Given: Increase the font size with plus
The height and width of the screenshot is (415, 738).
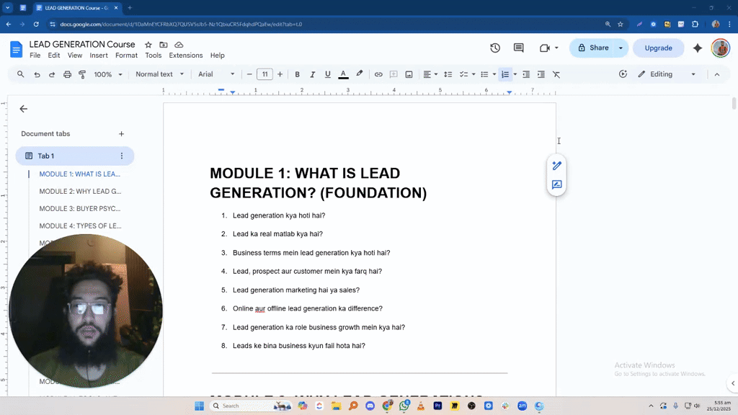Looking at the screenshot, I should pos(280,74).
